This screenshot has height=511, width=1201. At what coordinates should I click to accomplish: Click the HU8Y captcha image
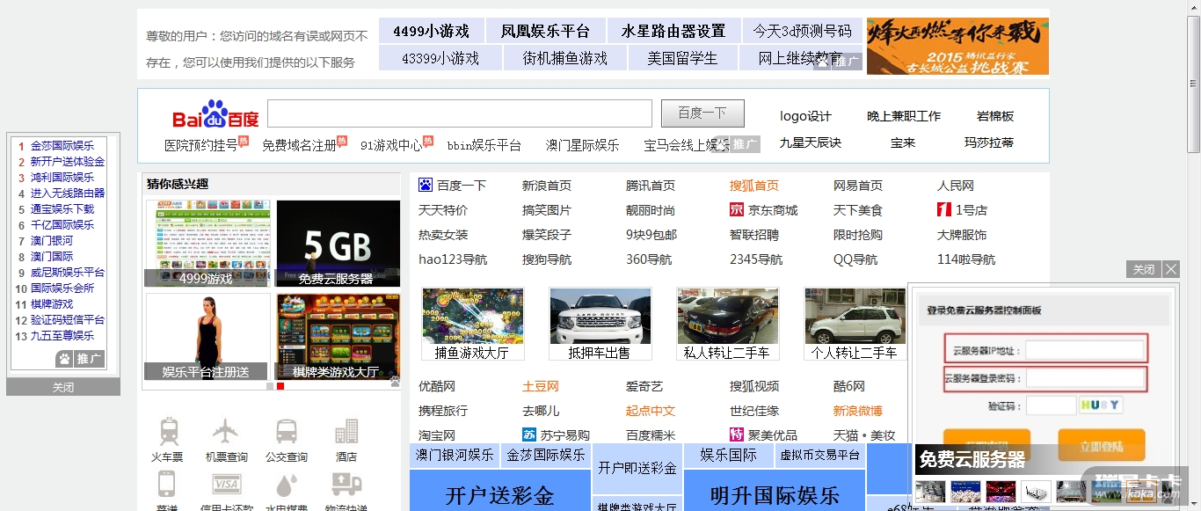(x=1102, y=405)
